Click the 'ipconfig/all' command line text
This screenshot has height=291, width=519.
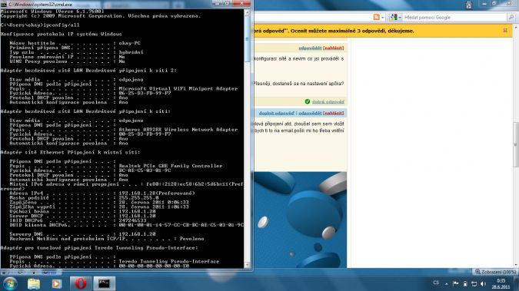click(x=62, y=25)
